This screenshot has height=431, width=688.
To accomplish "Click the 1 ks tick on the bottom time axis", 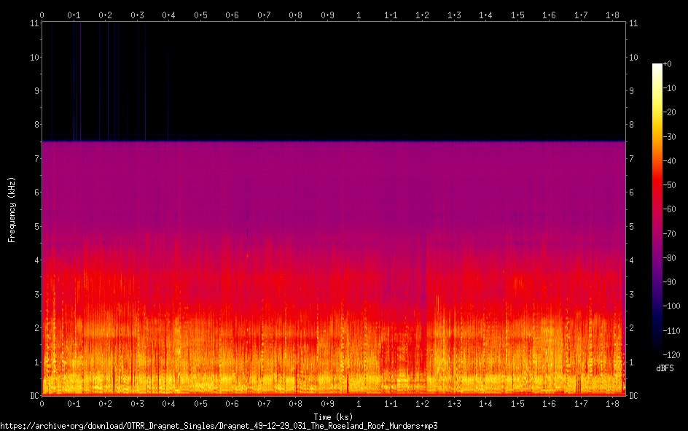I will coord(358,404).
